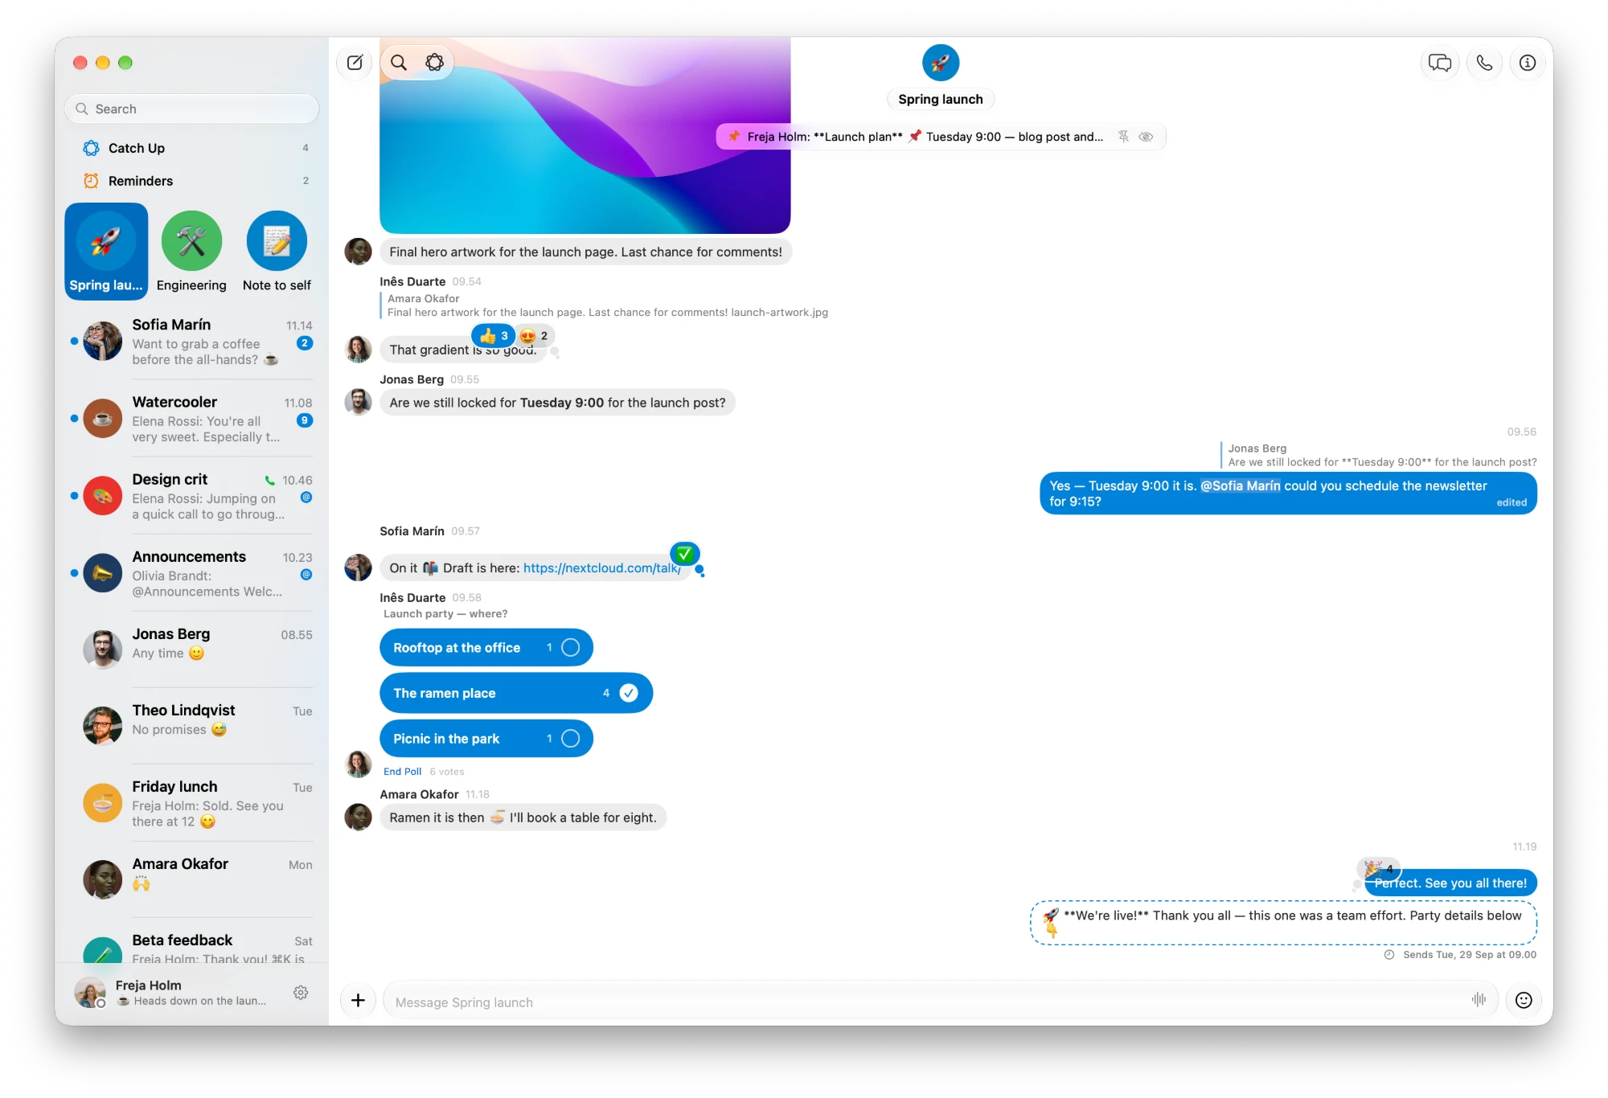Click the Message Spring launch input field
The image size is (1608, 1098).
coord(925,1002)
